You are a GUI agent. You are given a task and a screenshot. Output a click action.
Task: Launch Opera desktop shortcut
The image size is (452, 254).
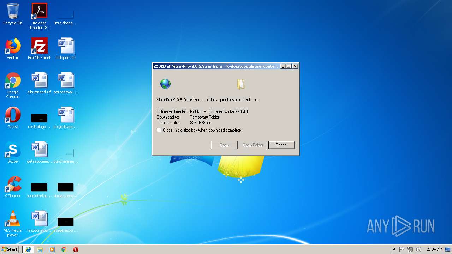[13, 118]
